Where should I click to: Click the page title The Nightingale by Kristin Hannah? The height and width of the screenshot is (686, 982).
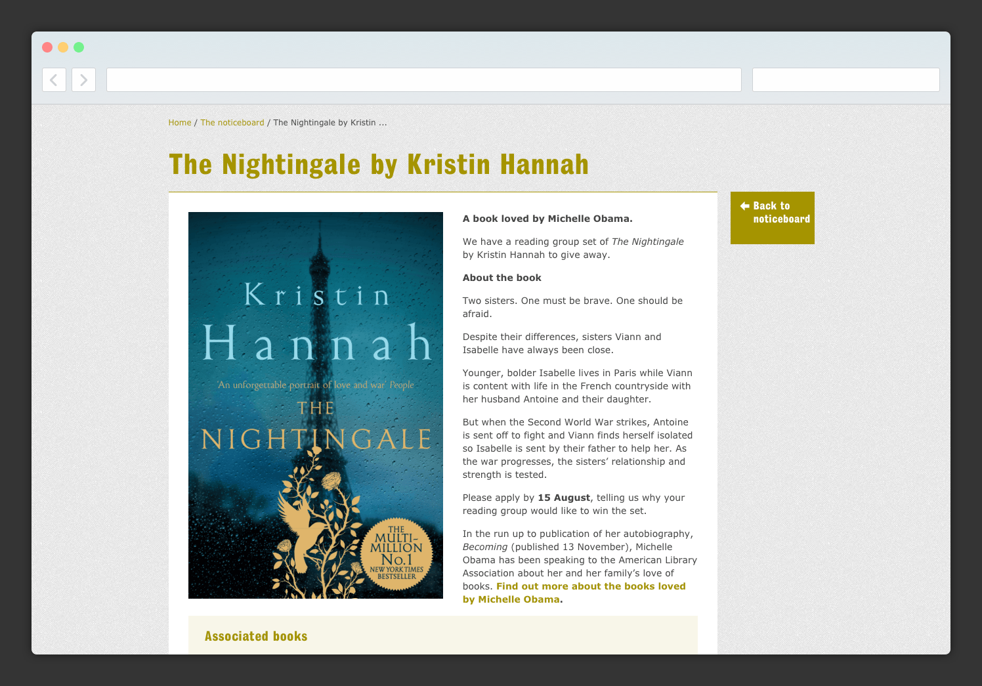[x=379, y=164]
